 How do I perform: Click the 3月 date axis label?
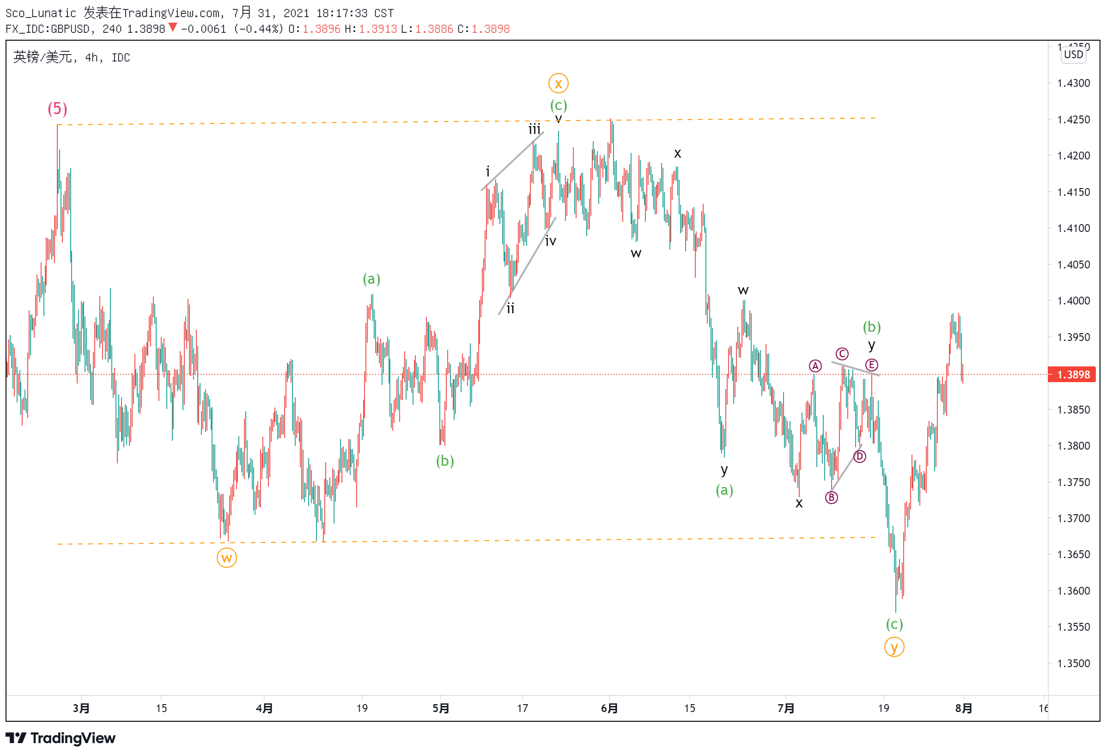click(x=81, y=708)
